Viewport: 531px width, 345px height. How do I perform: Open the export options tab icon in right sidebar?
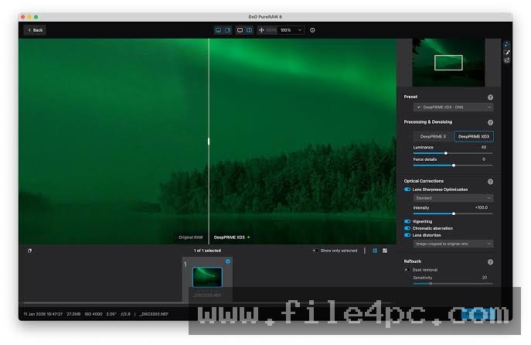[506, 60]
